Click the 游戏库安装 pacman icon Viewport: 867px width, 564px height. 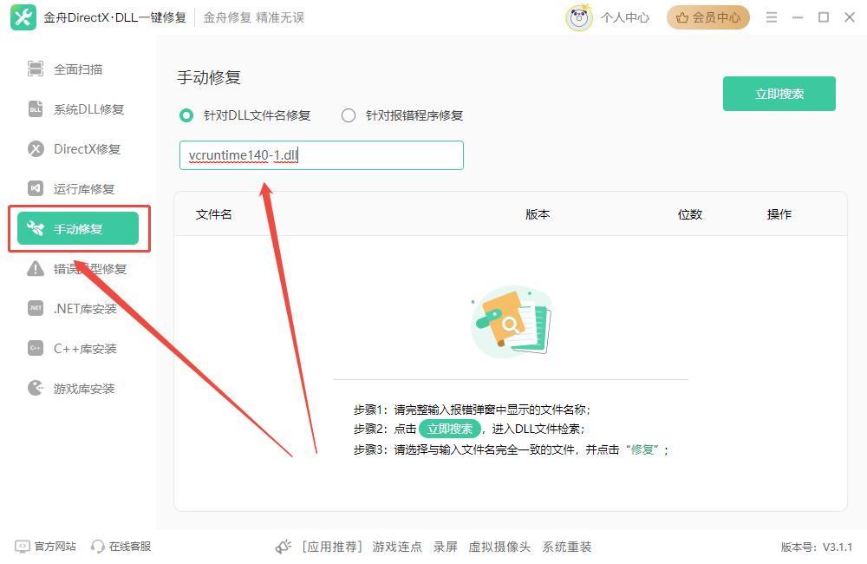tap(36, 388)
